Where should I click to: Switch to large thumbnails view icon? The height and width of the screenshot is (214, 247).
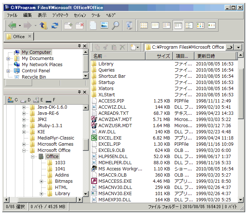pyautogui.click(x=144, y=25)
